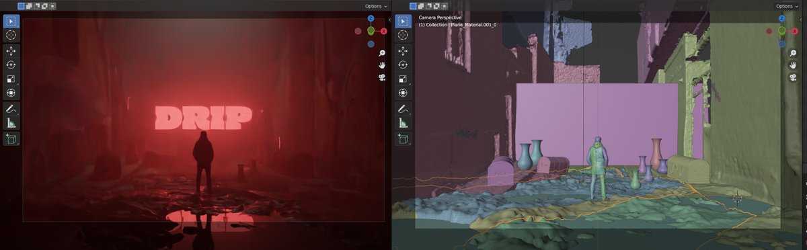Enable Invert selection mode in left viewport header

click(x=45, y=6)
